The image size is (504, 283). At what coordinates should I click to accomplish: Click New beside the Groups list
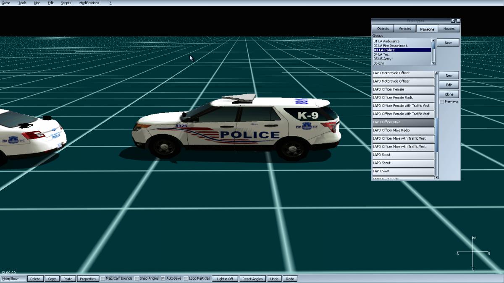tap(448, 43)
